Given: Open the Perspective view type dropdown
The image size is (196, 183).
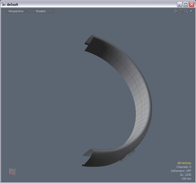Looking at the screenshot, I should coord(16,11).
